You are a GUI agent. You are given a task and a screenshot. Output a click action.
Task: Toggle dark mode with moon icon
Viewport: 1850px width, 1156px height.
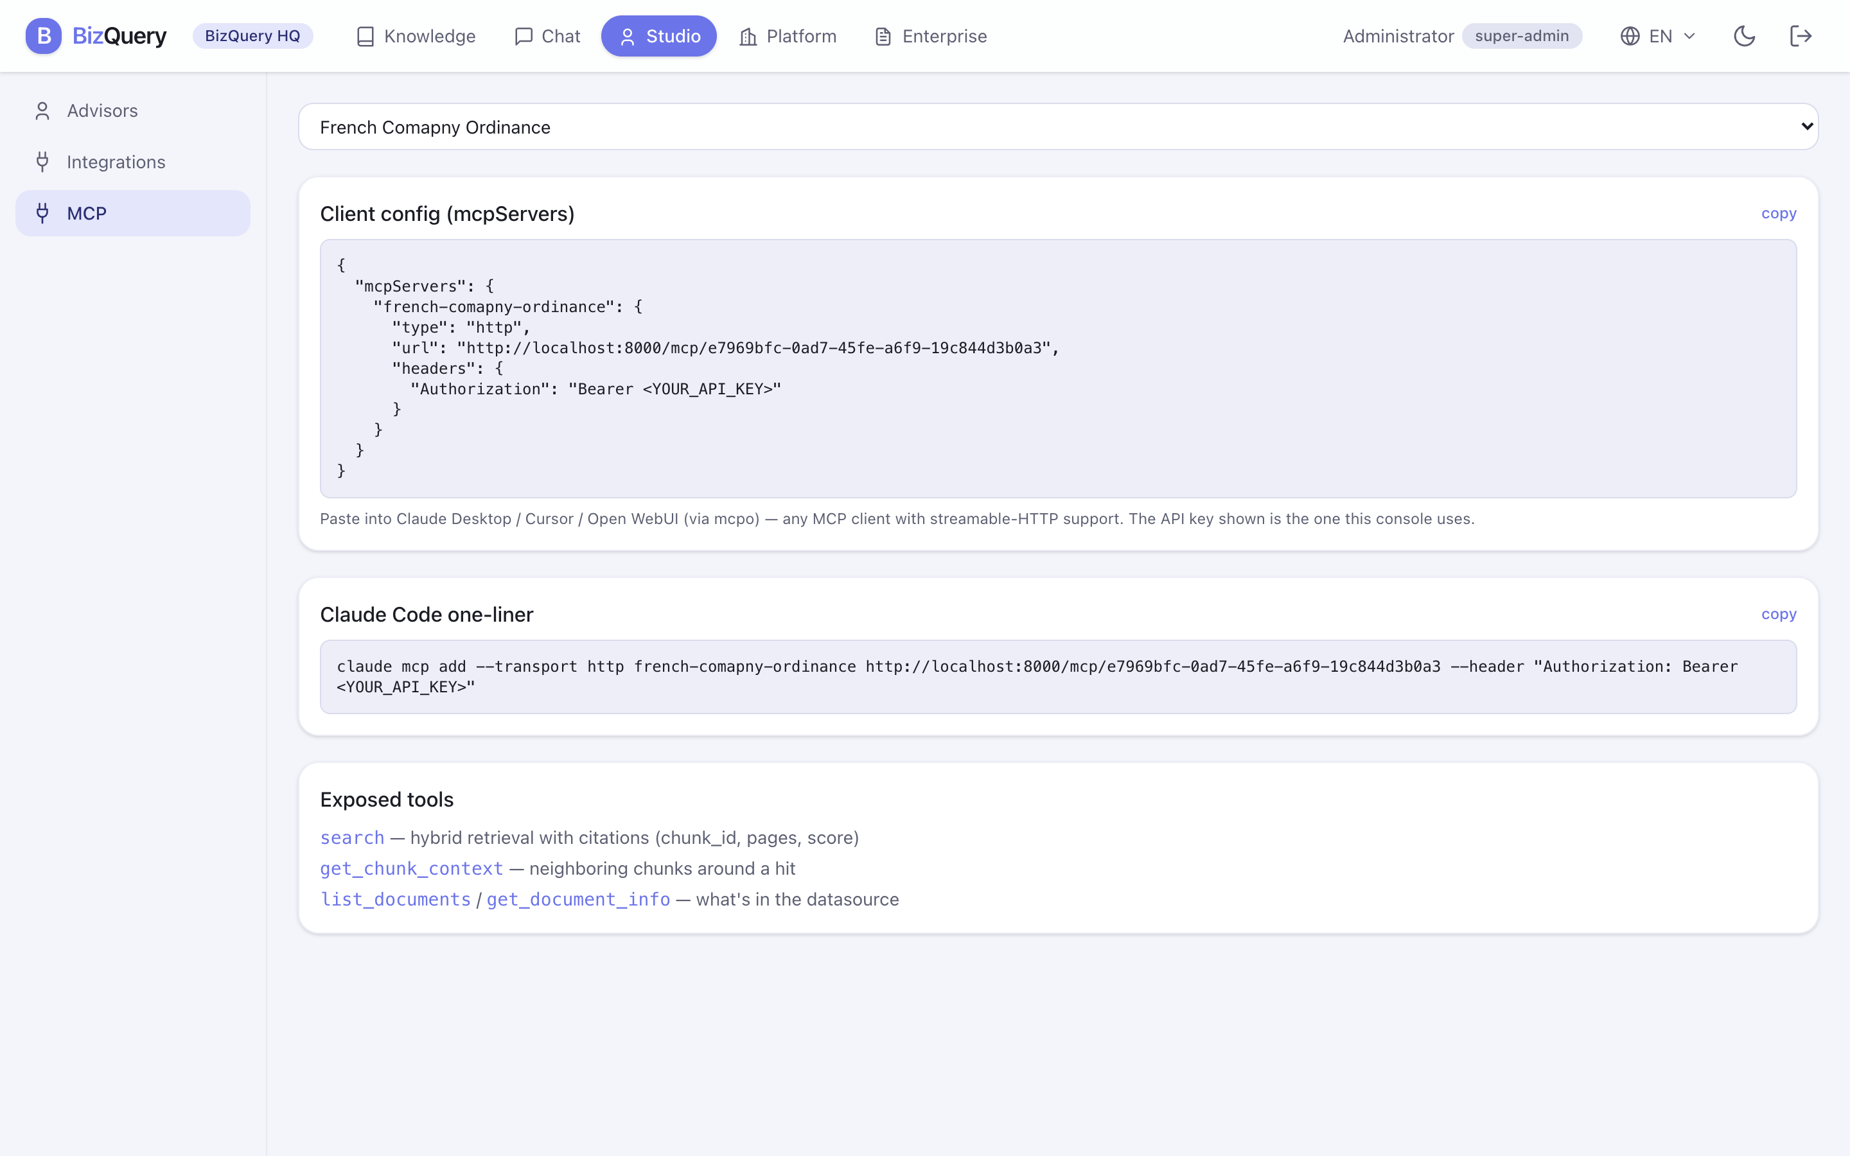point(1745,36)
